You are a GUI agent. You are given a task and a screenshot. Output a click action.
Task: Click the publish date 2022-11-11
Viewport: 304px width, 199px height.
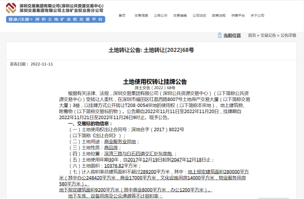coord(42,64)
